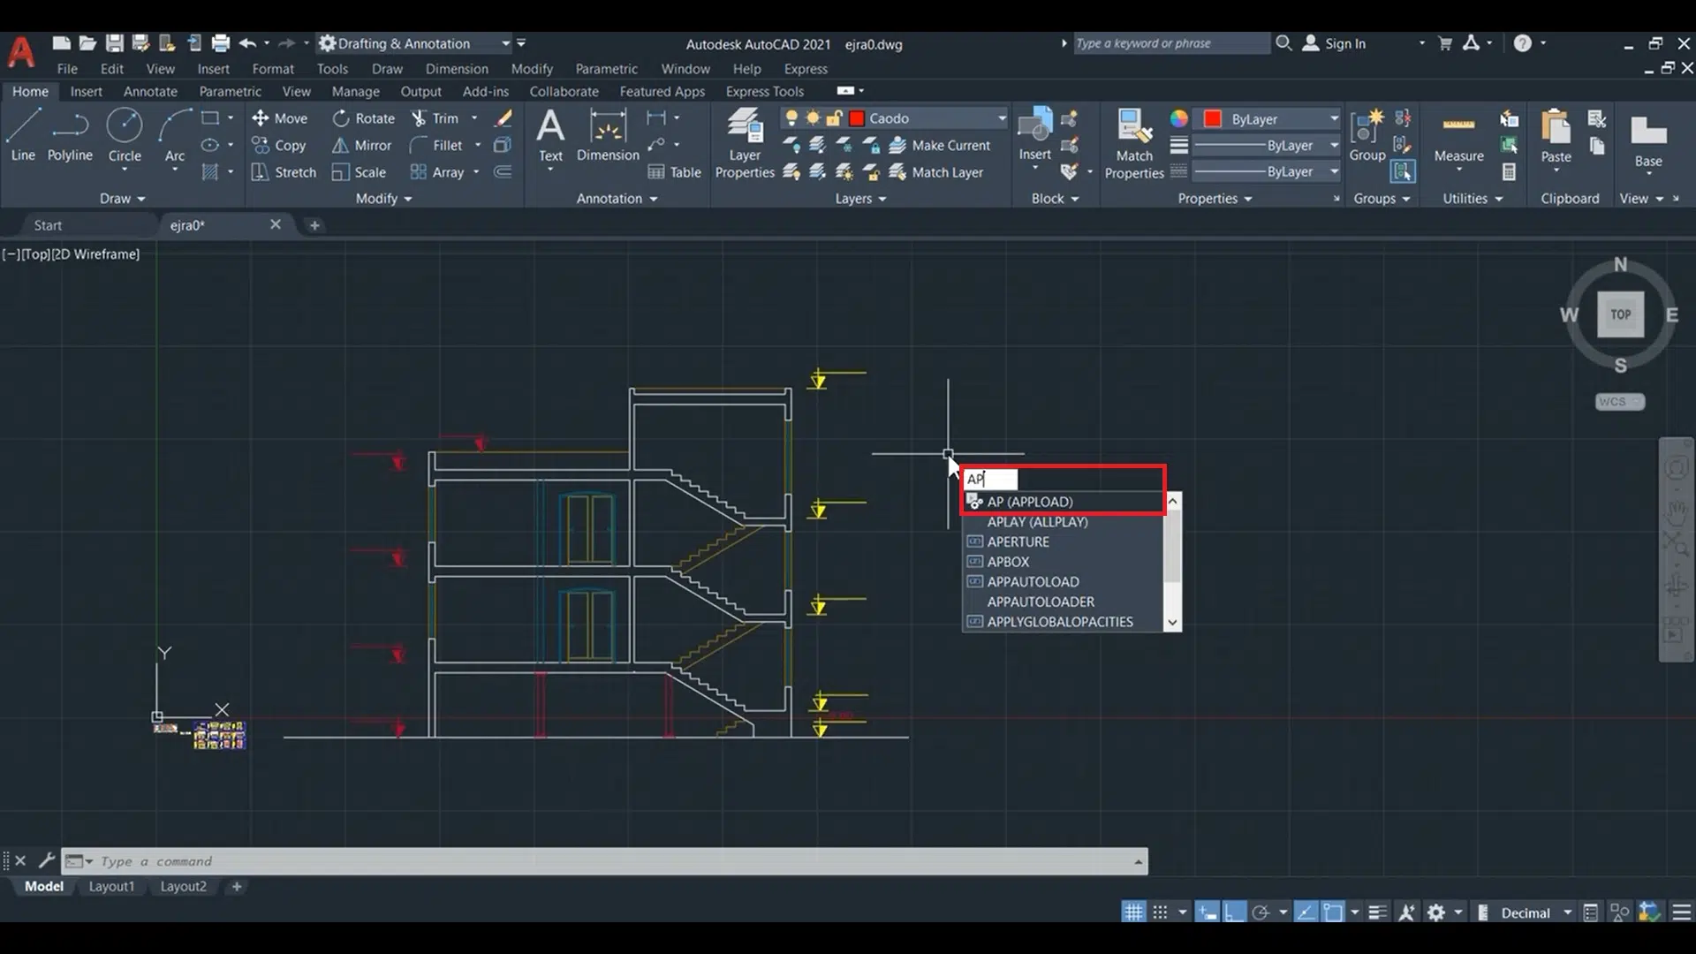Open the Dimension menu

coord(456,69)
